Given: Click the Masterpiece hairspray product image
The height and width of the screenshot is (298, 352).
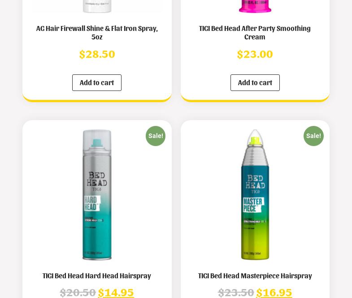Looking at the screenshot, I should [255, 194].
